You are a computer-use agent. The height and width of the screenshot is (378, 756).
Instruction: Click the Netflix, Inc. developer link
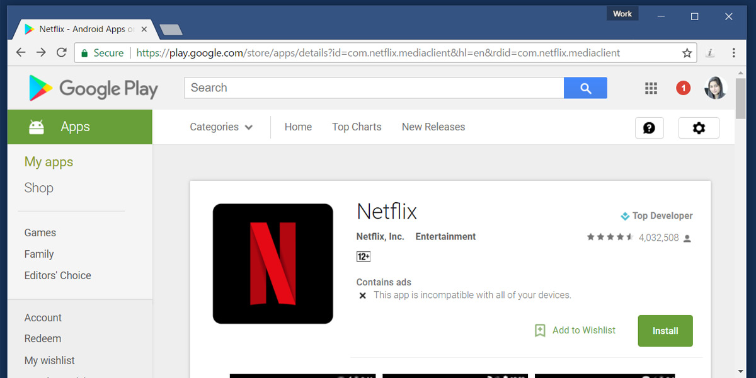(x=381, y=237)
